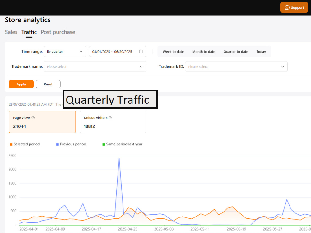Click the Reset button

[x=48, y=84]
